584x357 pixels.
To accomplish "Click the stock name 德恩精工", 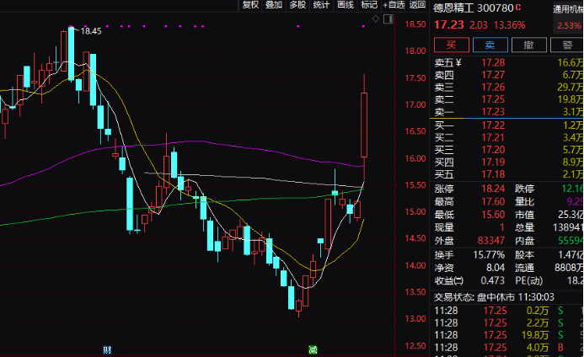I will [x=453, y=8].
